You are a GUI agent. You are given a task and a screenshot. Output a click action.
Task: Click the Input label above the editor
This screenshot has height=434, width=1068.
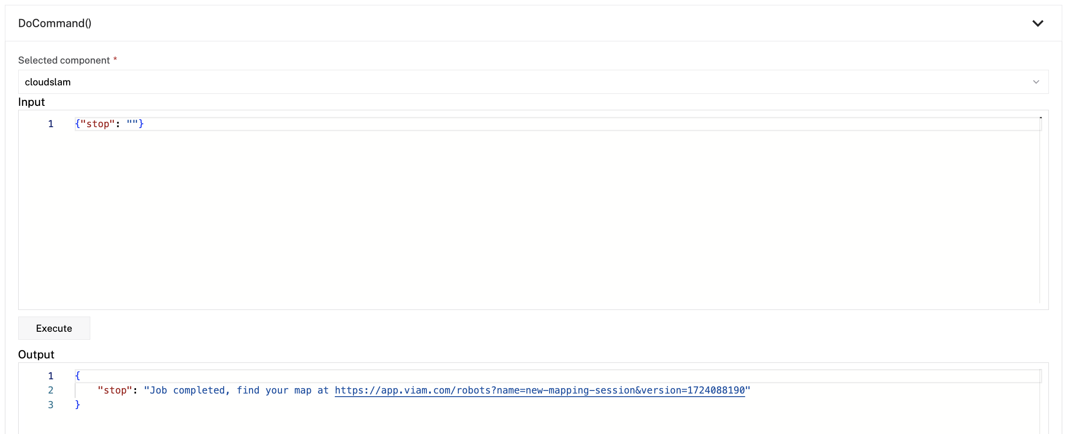tap(31, 102)
